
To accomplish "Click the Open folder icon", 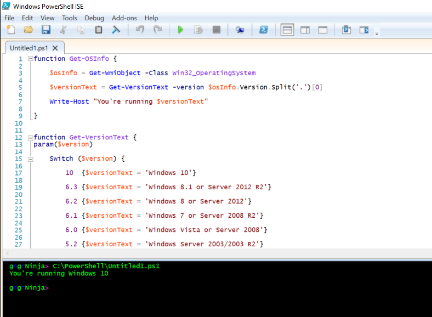I will tap(28, 30).
